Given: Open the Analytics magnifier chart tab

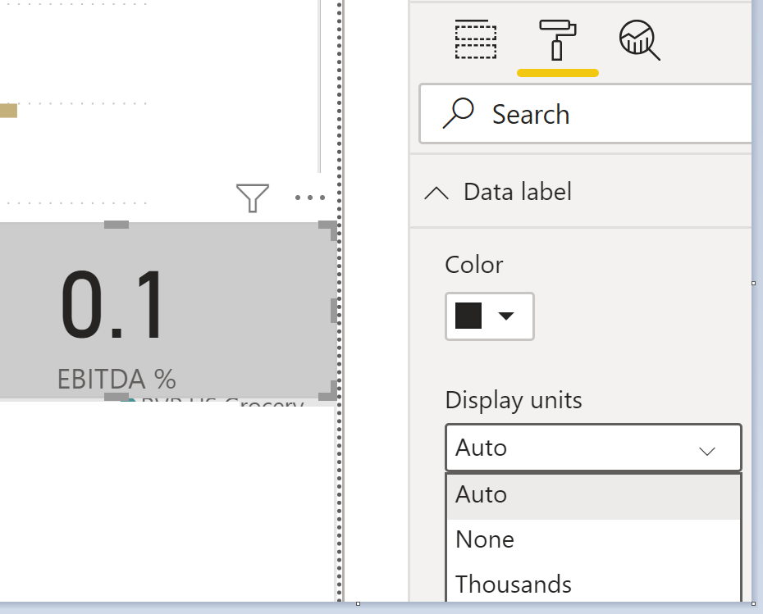Looking at the screenshot, I should [639, 40].
